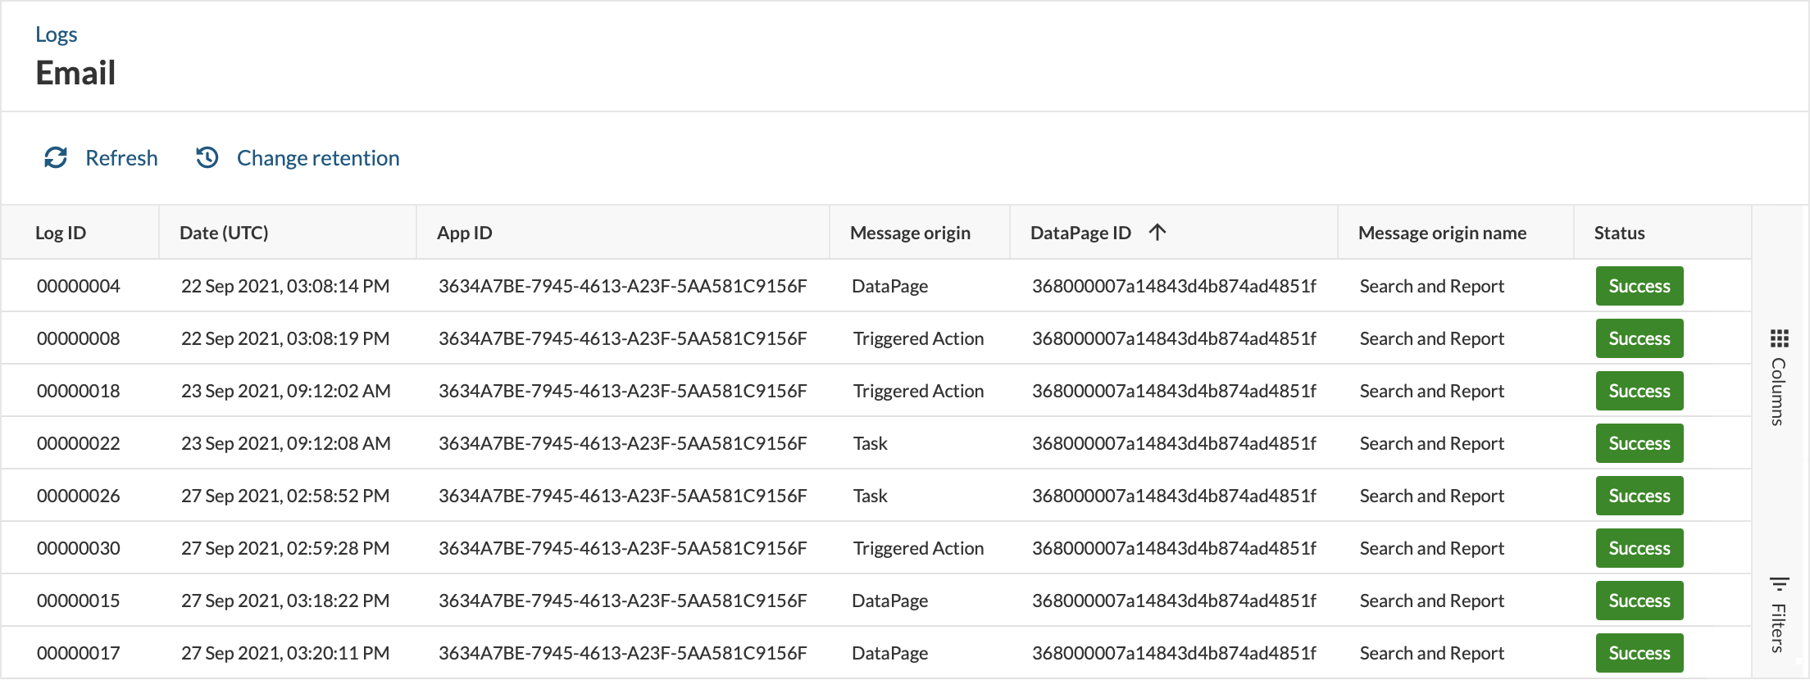Sort by Message origin name header
The height and width of the screenshot is (680, 1810).
coord(1442,233)
